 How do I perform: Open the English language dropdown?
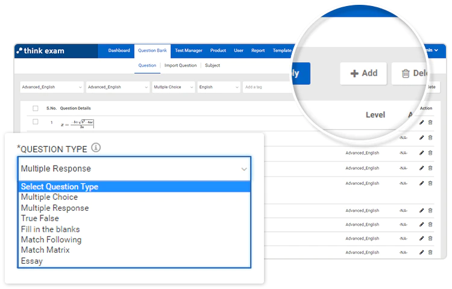click(x=219, y=87)
